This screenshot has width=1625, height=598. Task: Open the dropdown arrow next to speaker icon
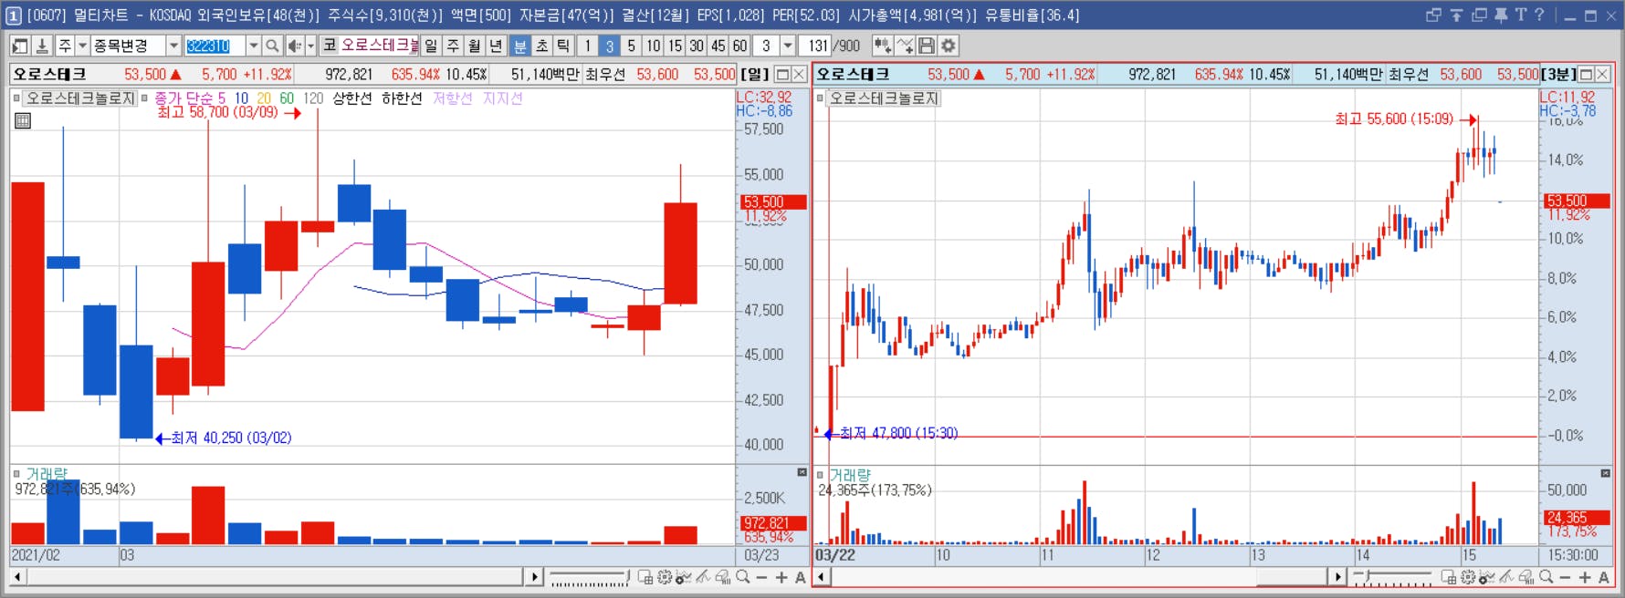pos(310,46)
